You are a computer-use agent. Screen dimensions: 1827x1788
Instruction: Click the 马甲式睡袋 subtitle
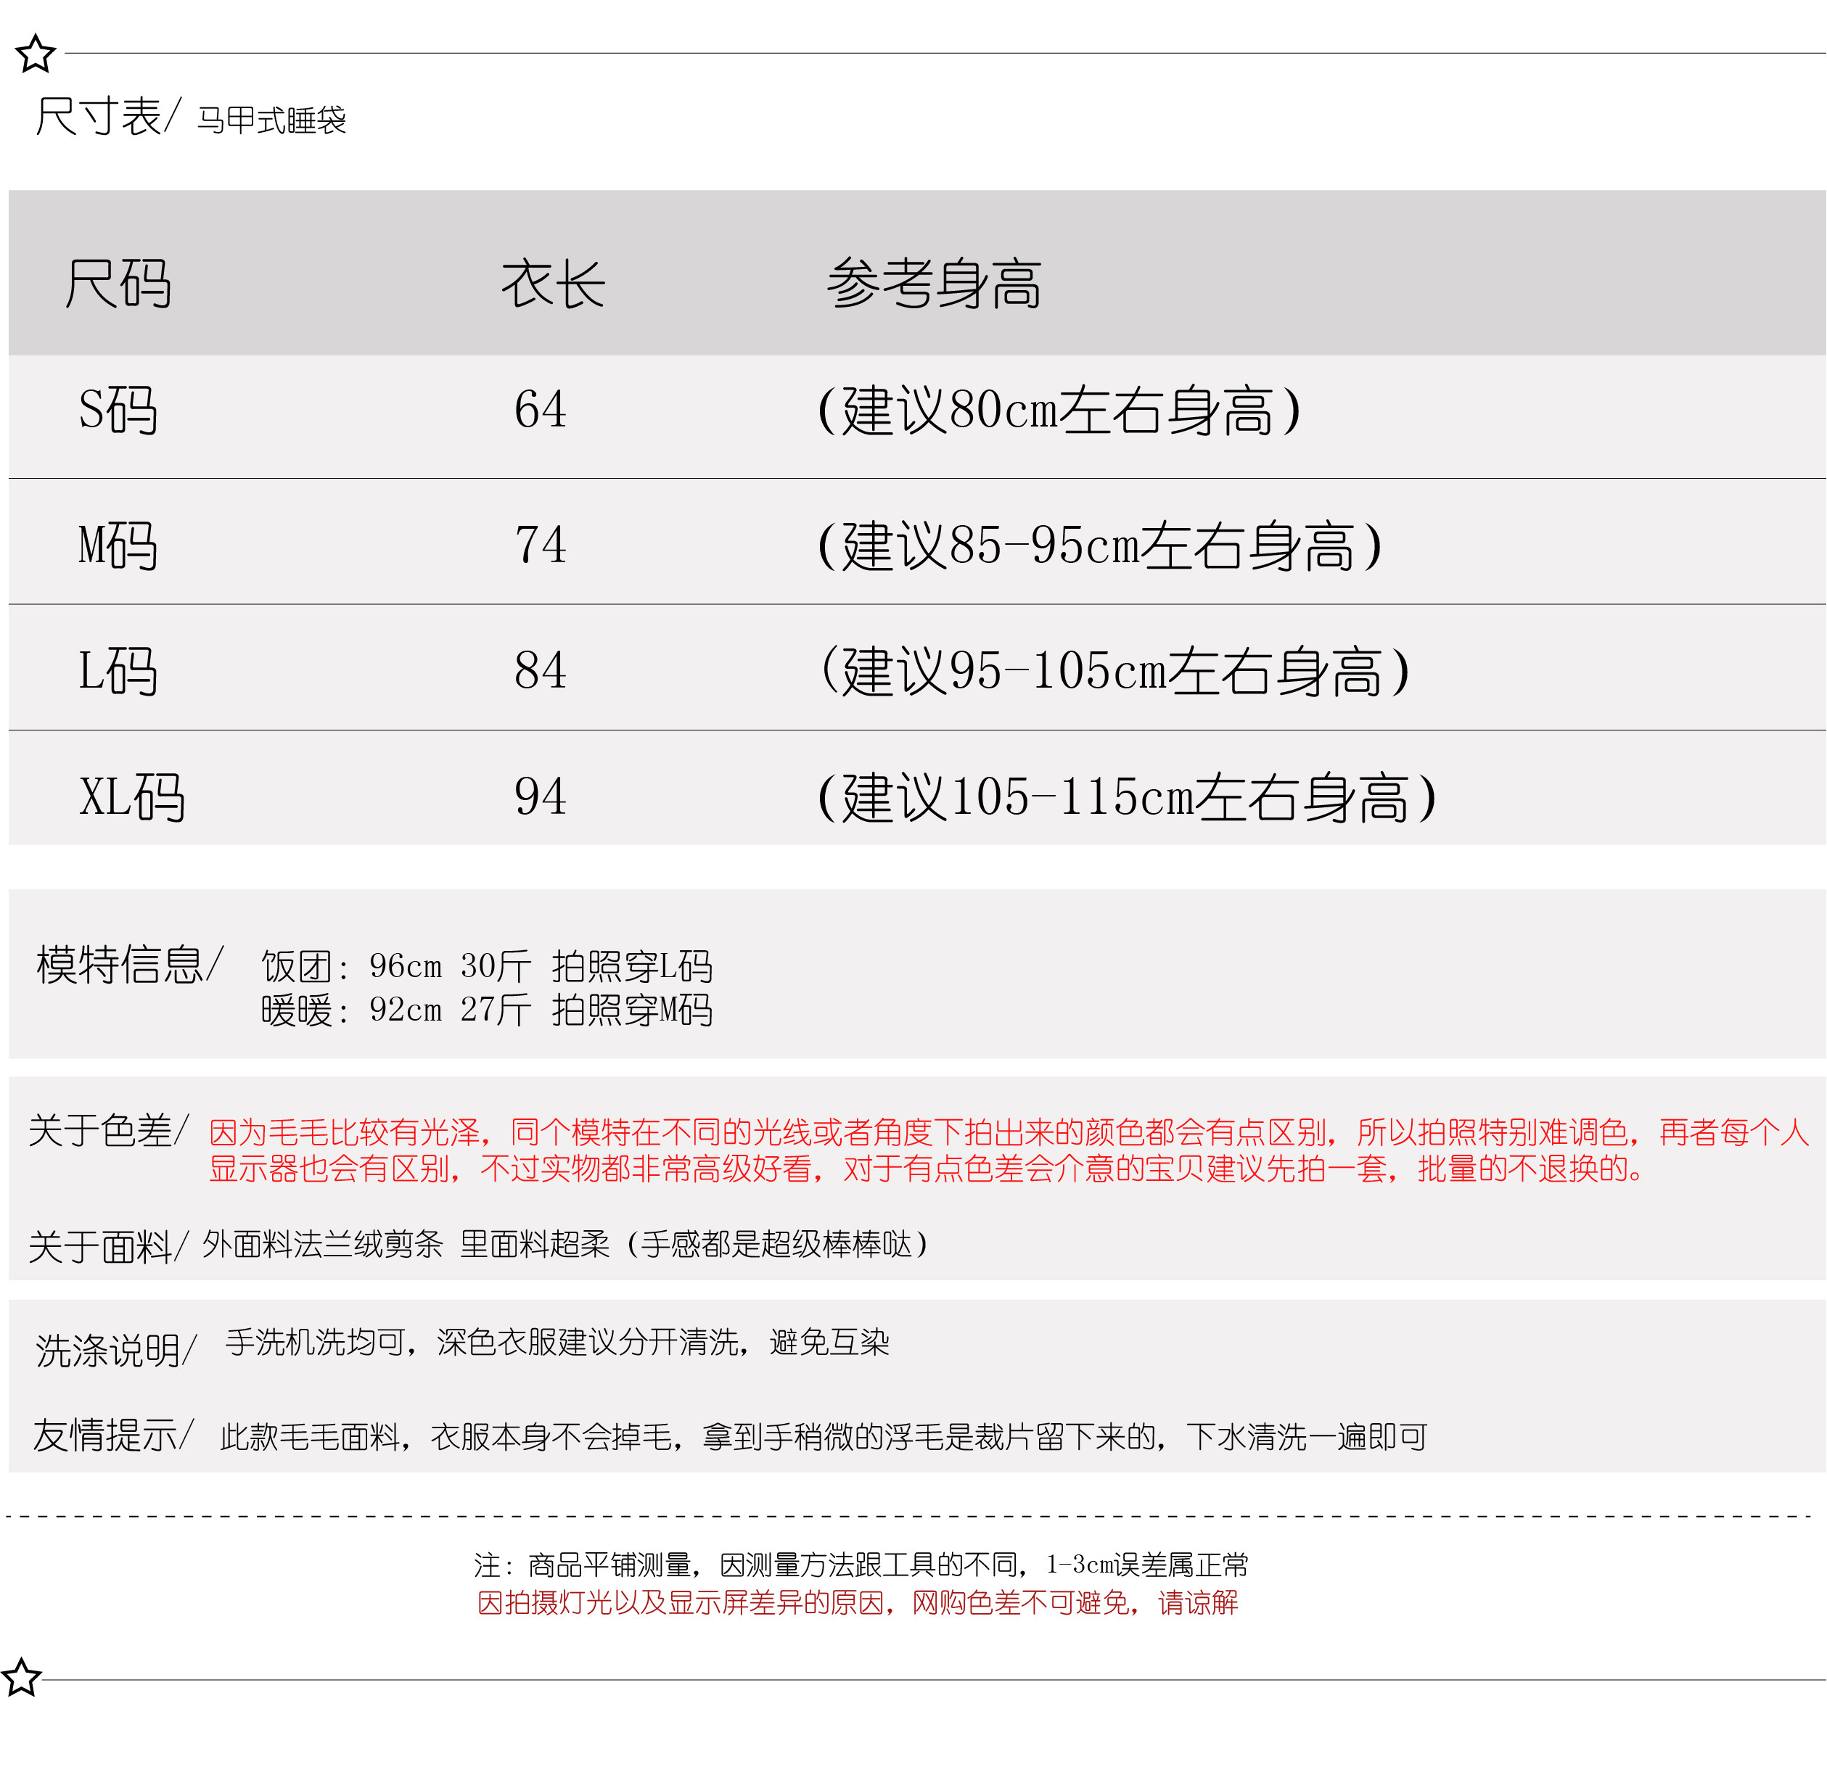pos(271,121)
